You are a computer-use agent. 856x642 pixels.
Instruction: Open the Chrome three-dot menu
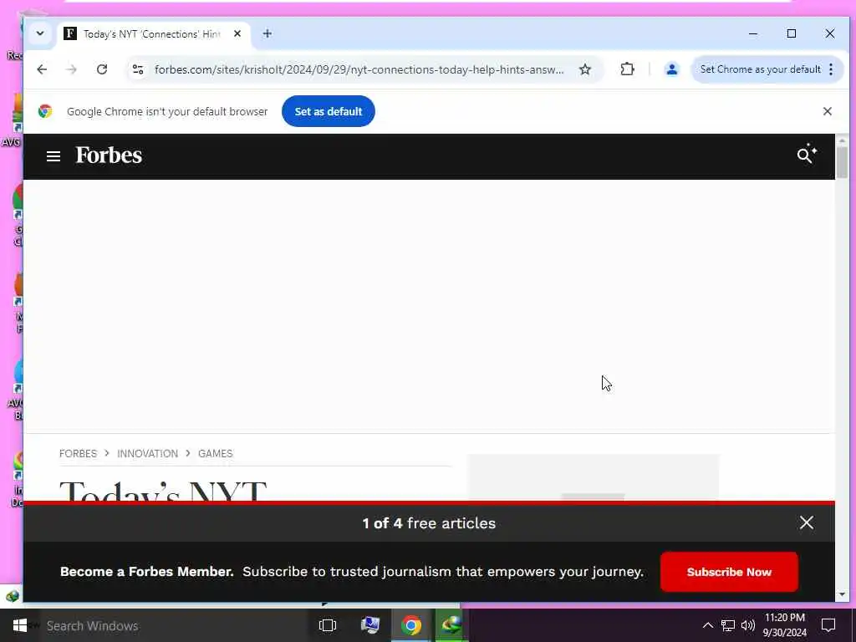coord(831,69)
